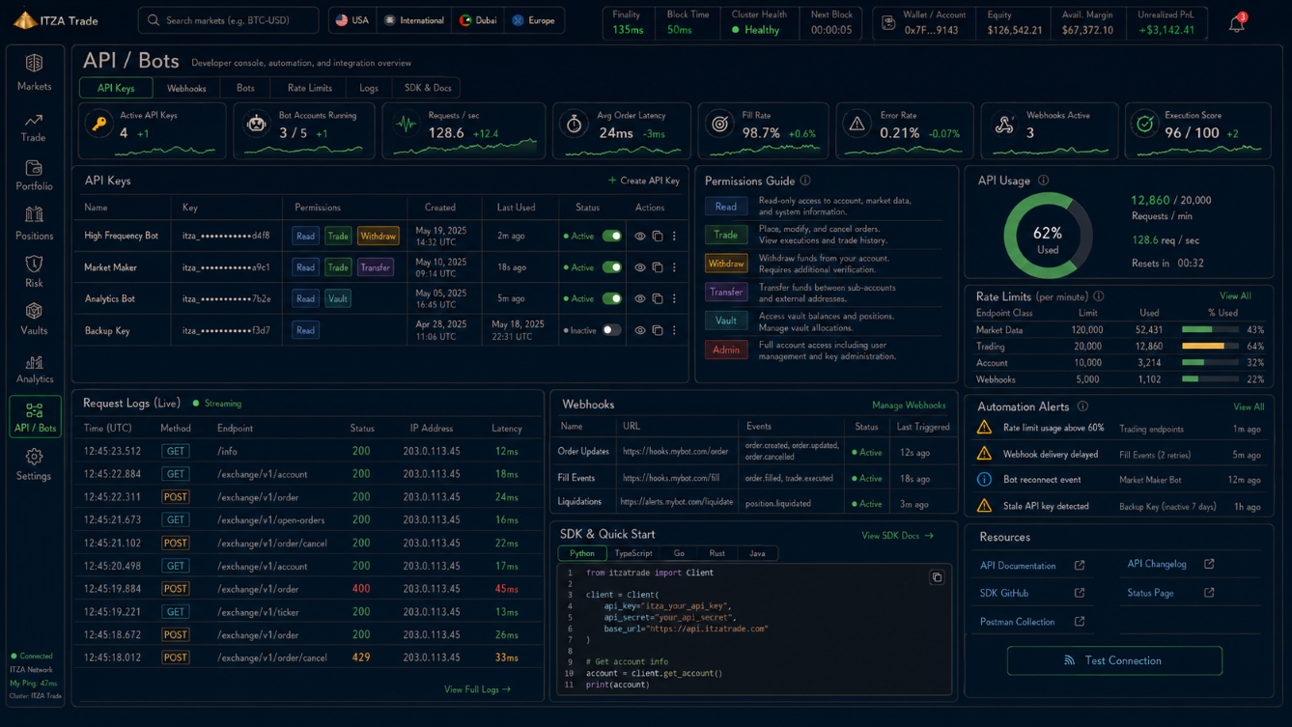
Task: Open more actions for Backup Key
Action: [x=674, y=330]
